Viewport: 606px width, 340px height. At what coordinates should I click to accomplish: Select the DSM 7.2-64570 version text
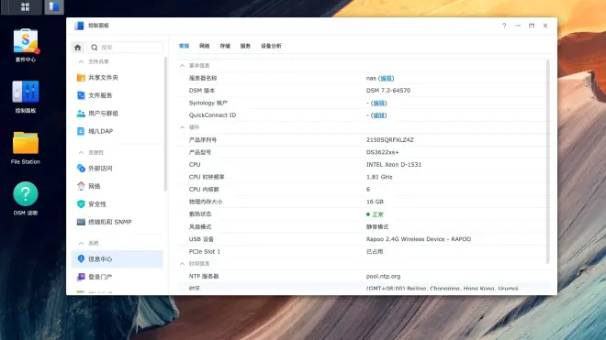tap(388, 91)
